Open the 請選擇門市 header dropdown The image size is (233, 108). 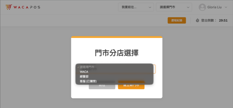click(174, 7)
